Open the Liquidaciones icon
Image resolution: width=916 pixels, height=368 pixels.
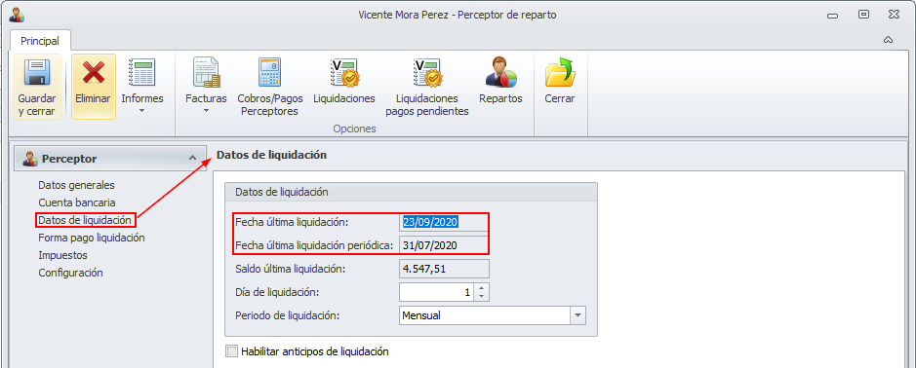(344, 73)
